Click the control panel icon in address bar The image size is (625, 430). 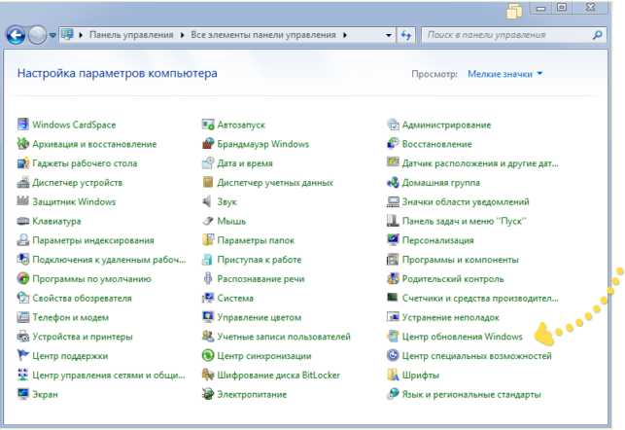pyautogui.click(x=67, y=35)
